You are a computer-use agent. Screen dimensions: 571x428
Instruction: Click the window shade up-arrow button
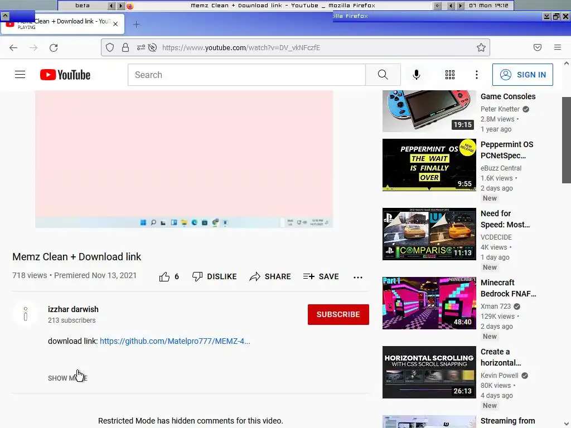coord(5,16)
